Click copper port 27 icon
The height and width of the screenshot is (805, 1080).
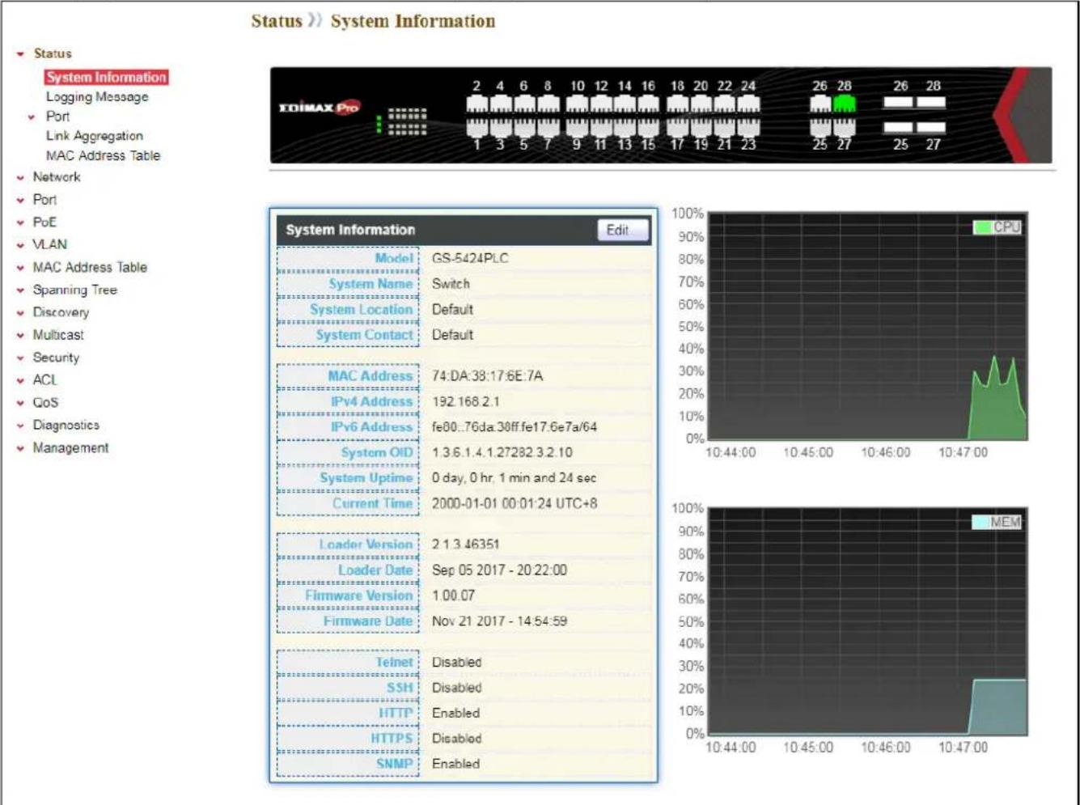(844, 127)
